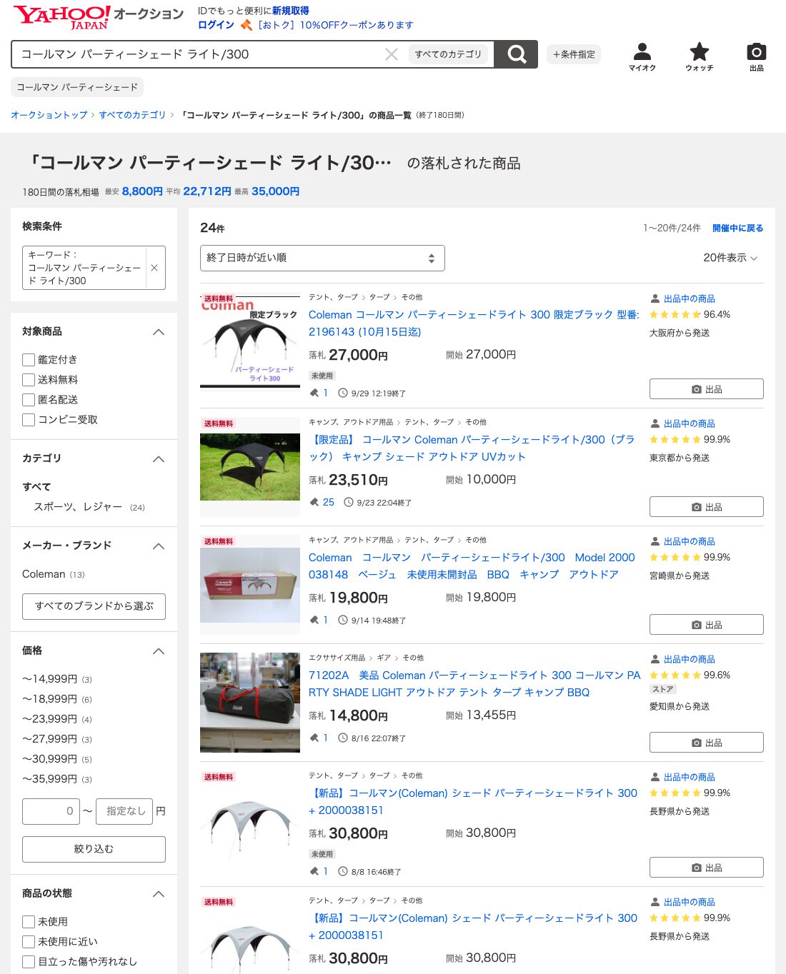Click the minimum price input field
The height and width of the screenshot is (974, 786).
coord(51,811)
